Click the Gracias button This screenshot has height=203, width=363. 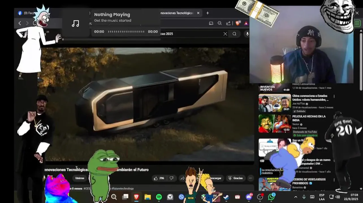coord(235,178)
